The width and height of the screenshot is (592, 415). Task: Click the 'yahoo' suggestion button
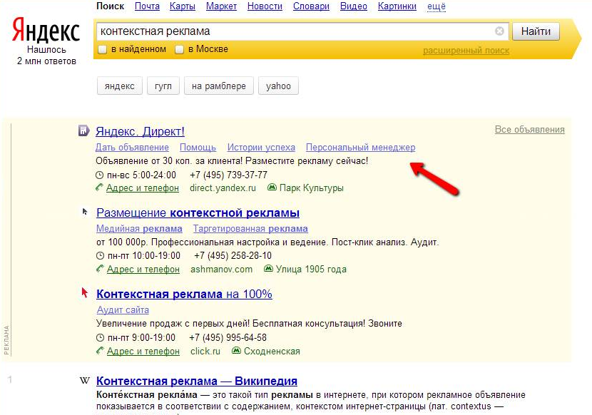click(278, 86)
